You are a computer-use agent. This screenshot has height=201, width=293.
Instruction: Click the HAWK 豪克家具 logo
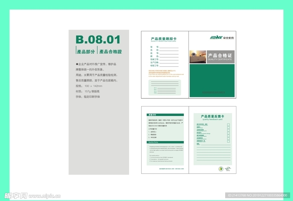222,38
